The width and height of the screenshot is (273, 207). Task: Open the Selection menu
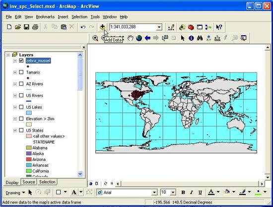79,17
